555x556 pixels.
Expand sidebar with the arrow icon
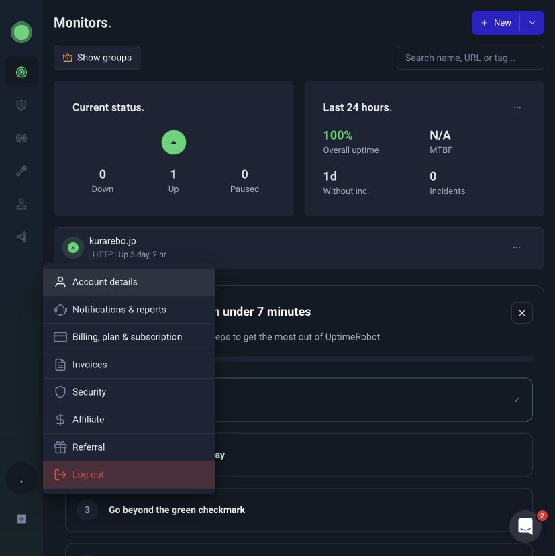click(21, 519)
